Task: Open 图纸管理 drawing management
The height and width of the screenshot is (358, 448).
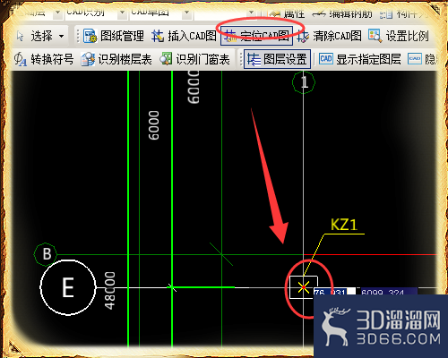Action: [114, 36]
